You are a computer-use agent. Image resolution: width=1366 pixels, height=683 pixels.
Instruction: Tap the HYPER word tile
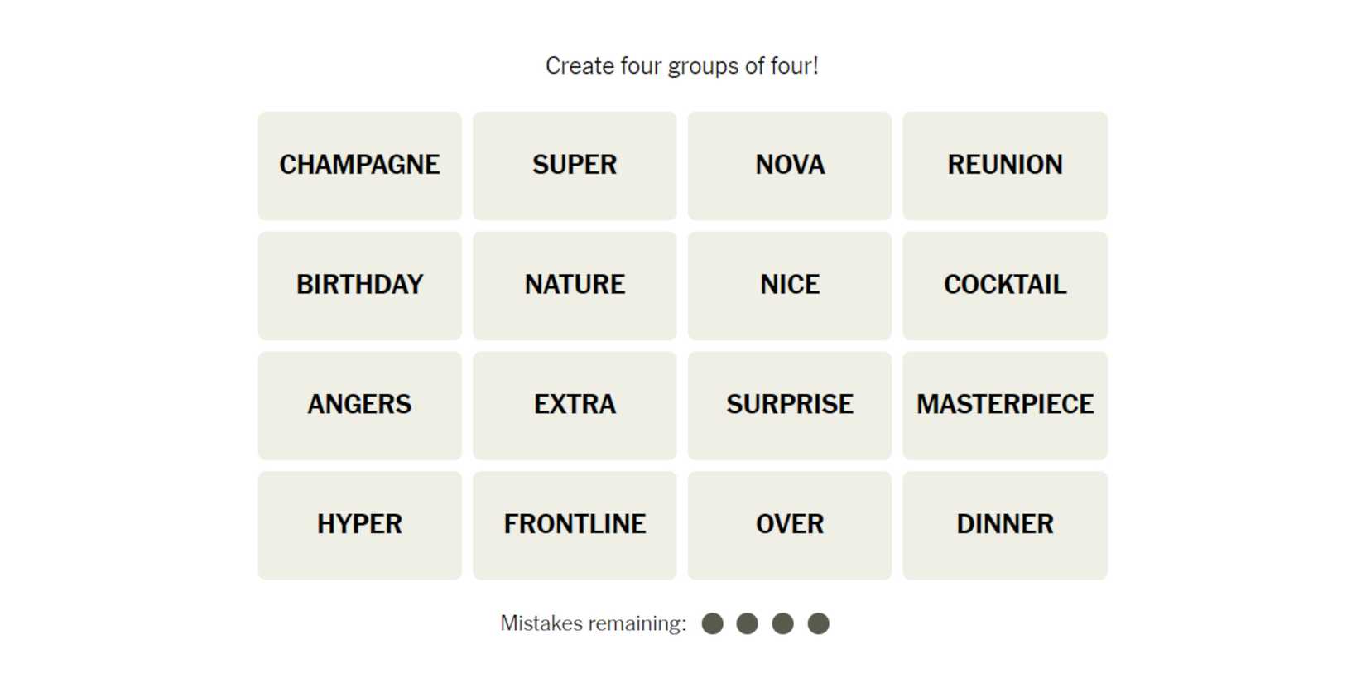pos(359,526)
